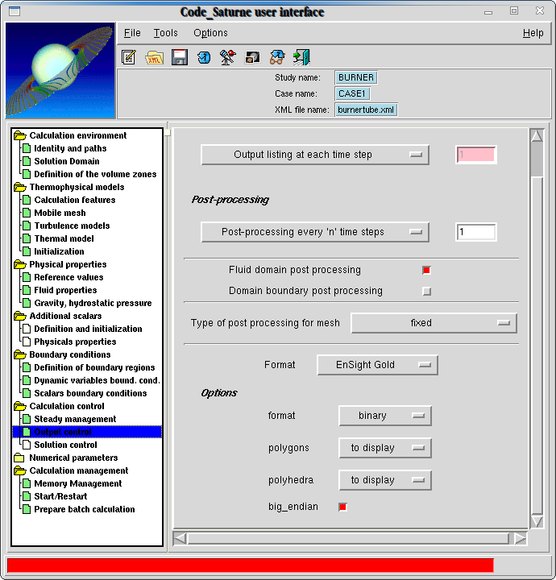Select Solution Domain in the tree
556x580 pixels.
[x=67, y=161]
